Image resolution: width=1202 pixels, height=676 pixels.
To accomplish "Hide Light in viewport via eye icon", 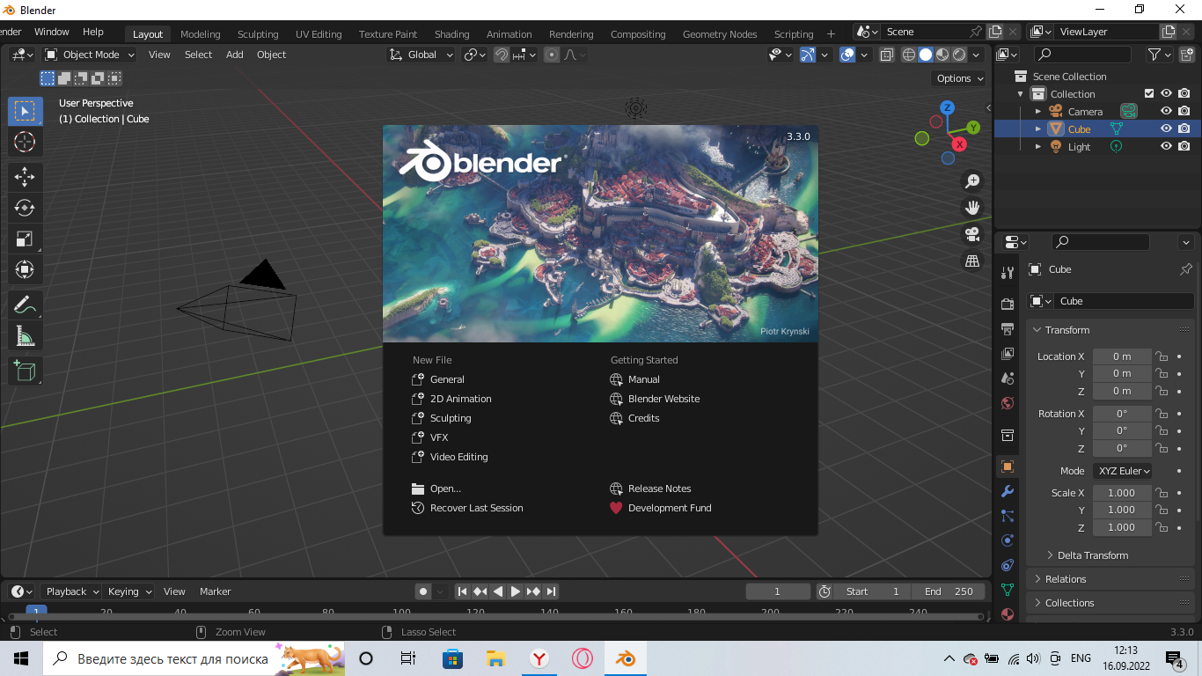I will (x=1166, y=146).
